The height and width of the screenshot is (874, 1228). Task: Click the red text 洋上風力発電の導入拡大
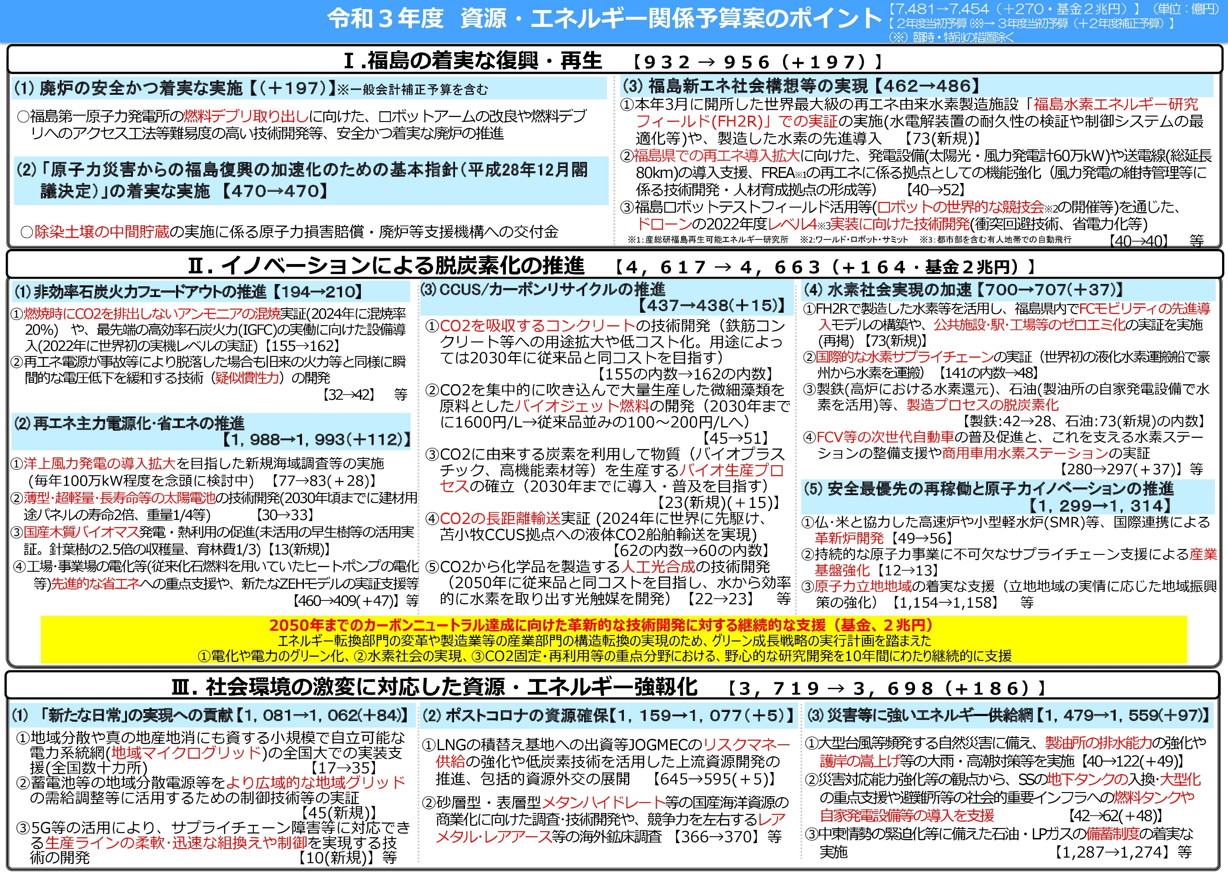[x=100, y=463]
